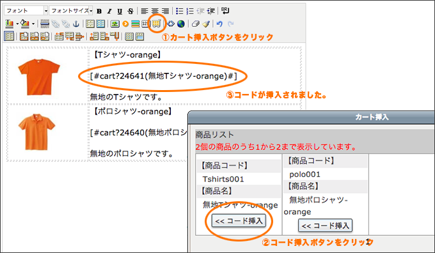The height and width of the screenshot is (253, 435).
Task: Click the cart code text for Tシャツ-orange
Action: point(163,76)
